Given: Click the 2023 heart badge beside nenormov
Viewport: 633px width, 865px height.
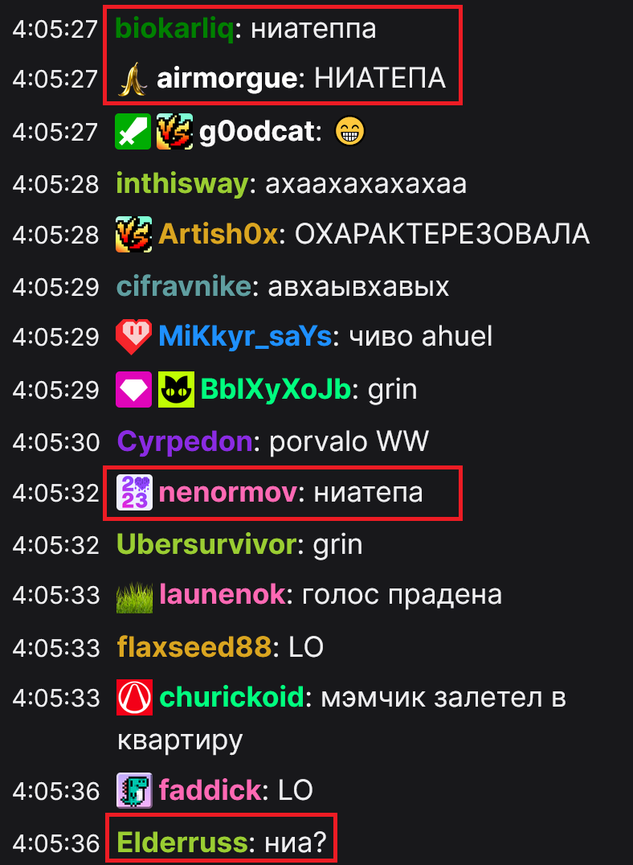Looking at the screenshot, I should click(134, 493).
